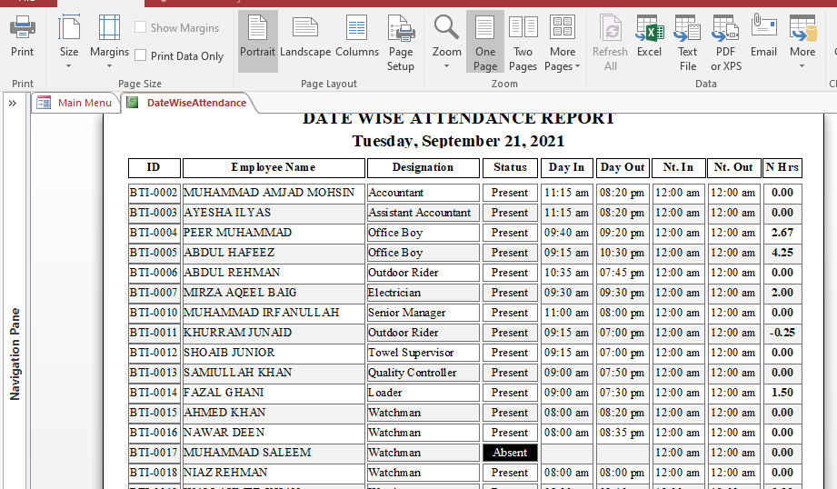This screenshot has width=837, height=489.
Task: Click the vertical Navigation Pane label
Action: click(15, 354)
